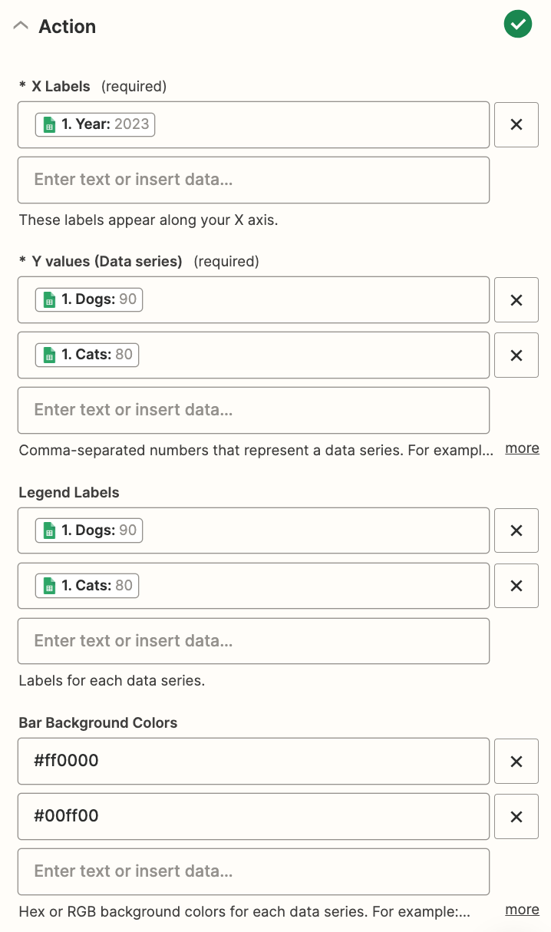Expand 'more' under Y values description

click(522, 448)
